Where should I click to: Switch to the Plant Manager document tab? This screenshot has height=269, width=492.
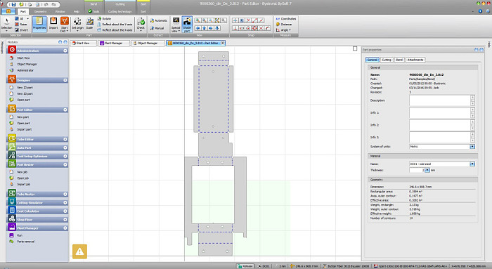tap(114, 44)
